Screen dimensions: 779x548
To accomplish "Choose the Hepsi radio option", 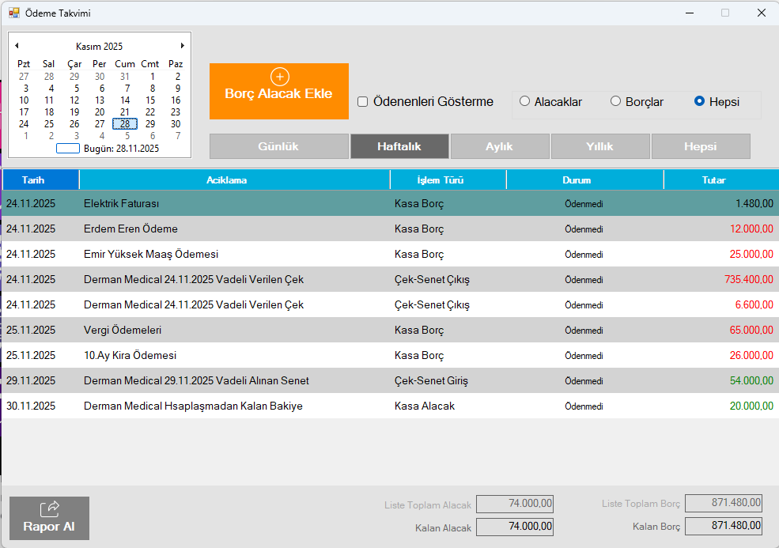I will pyautogui.click(x=699, y=101).
